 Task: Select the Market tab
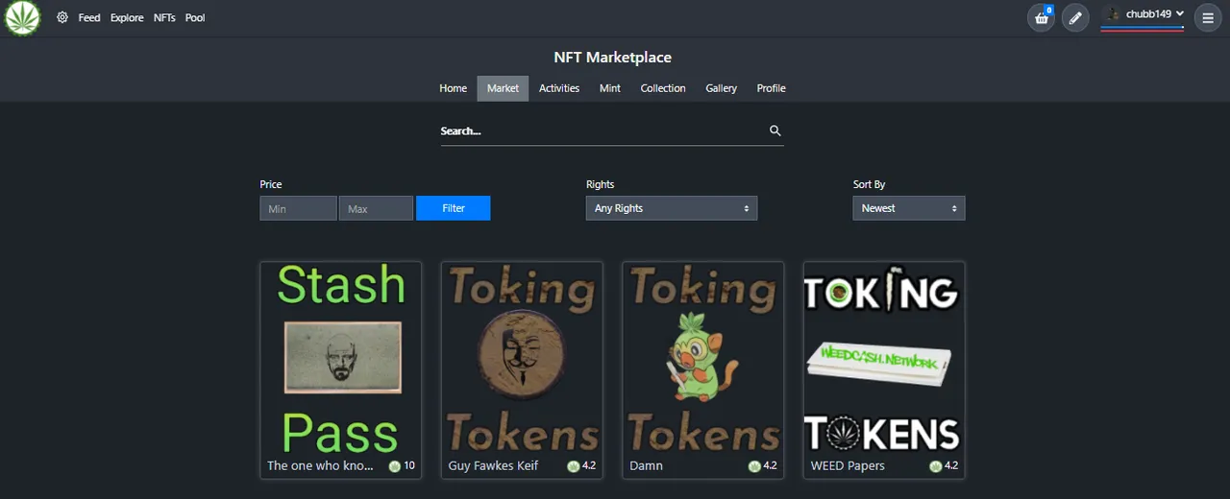click(503, 88)
